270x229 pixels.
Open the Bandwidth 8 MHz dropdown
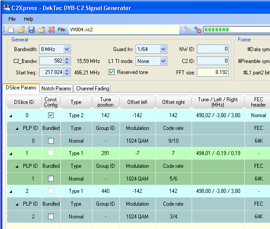pos(67,49)
